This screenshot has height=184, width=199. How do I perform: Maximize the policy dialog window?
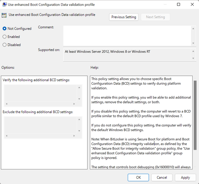(179, 5)
